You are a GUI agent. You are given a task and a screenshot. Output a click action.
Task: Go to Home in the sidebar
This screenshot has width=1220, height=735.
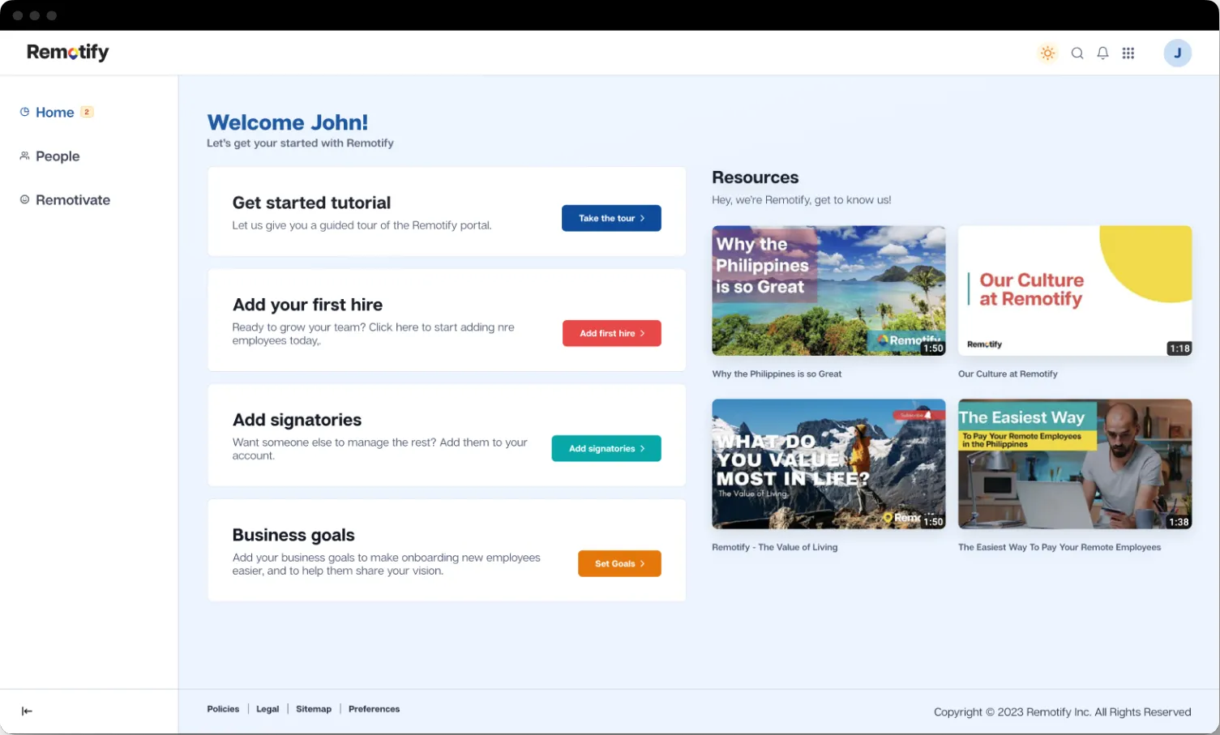tap(54, 113)
